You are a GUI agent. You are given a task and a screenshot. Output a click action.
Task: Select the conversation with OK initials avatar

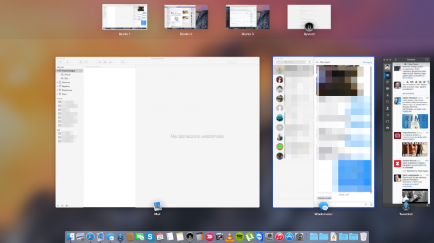click(294, 127)
